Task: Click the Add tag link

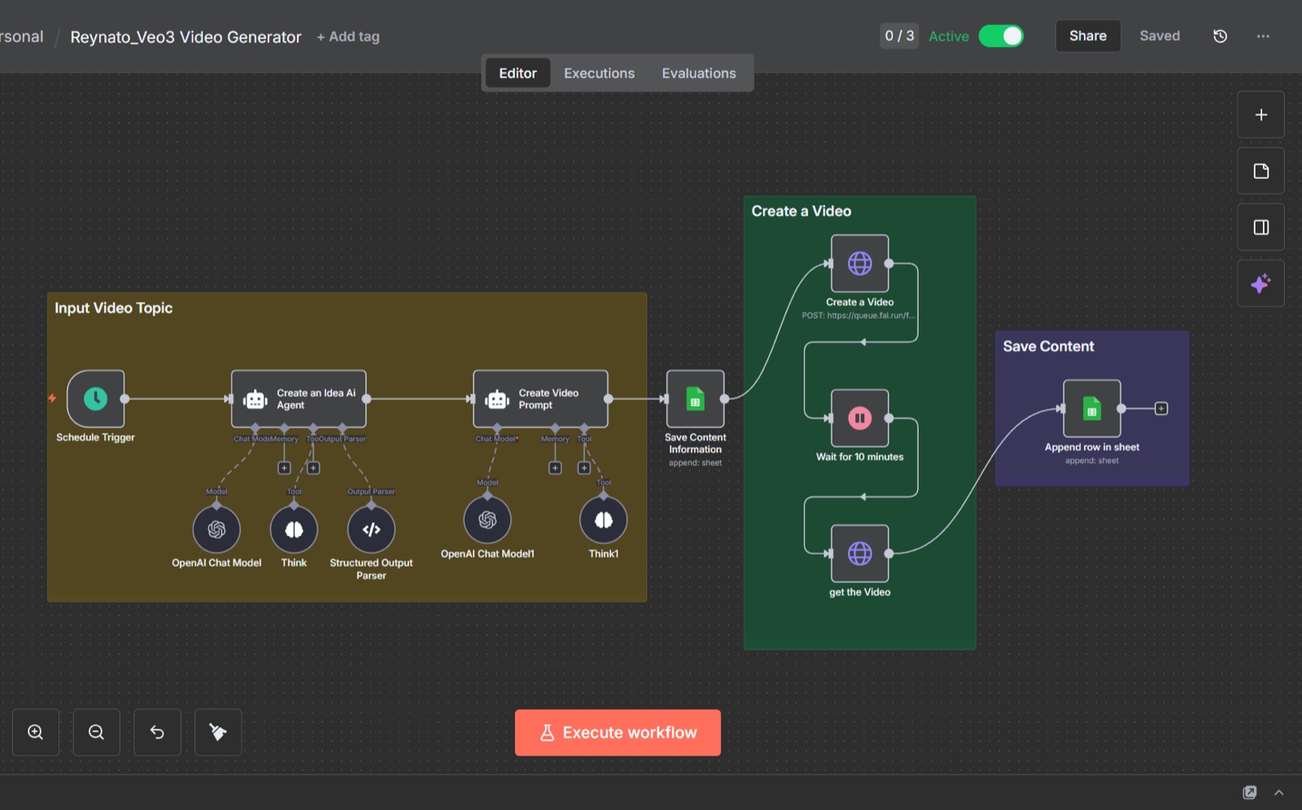Action: (348, 37)
